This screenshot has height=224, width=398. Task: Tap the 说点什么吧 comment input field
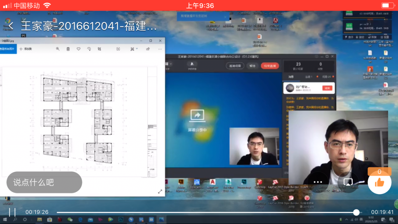pos(44,182)
